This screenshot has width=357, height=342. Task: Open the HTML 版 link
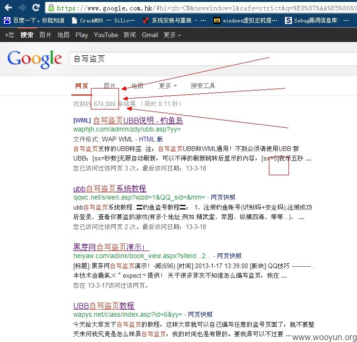click(x=151, y=139)
